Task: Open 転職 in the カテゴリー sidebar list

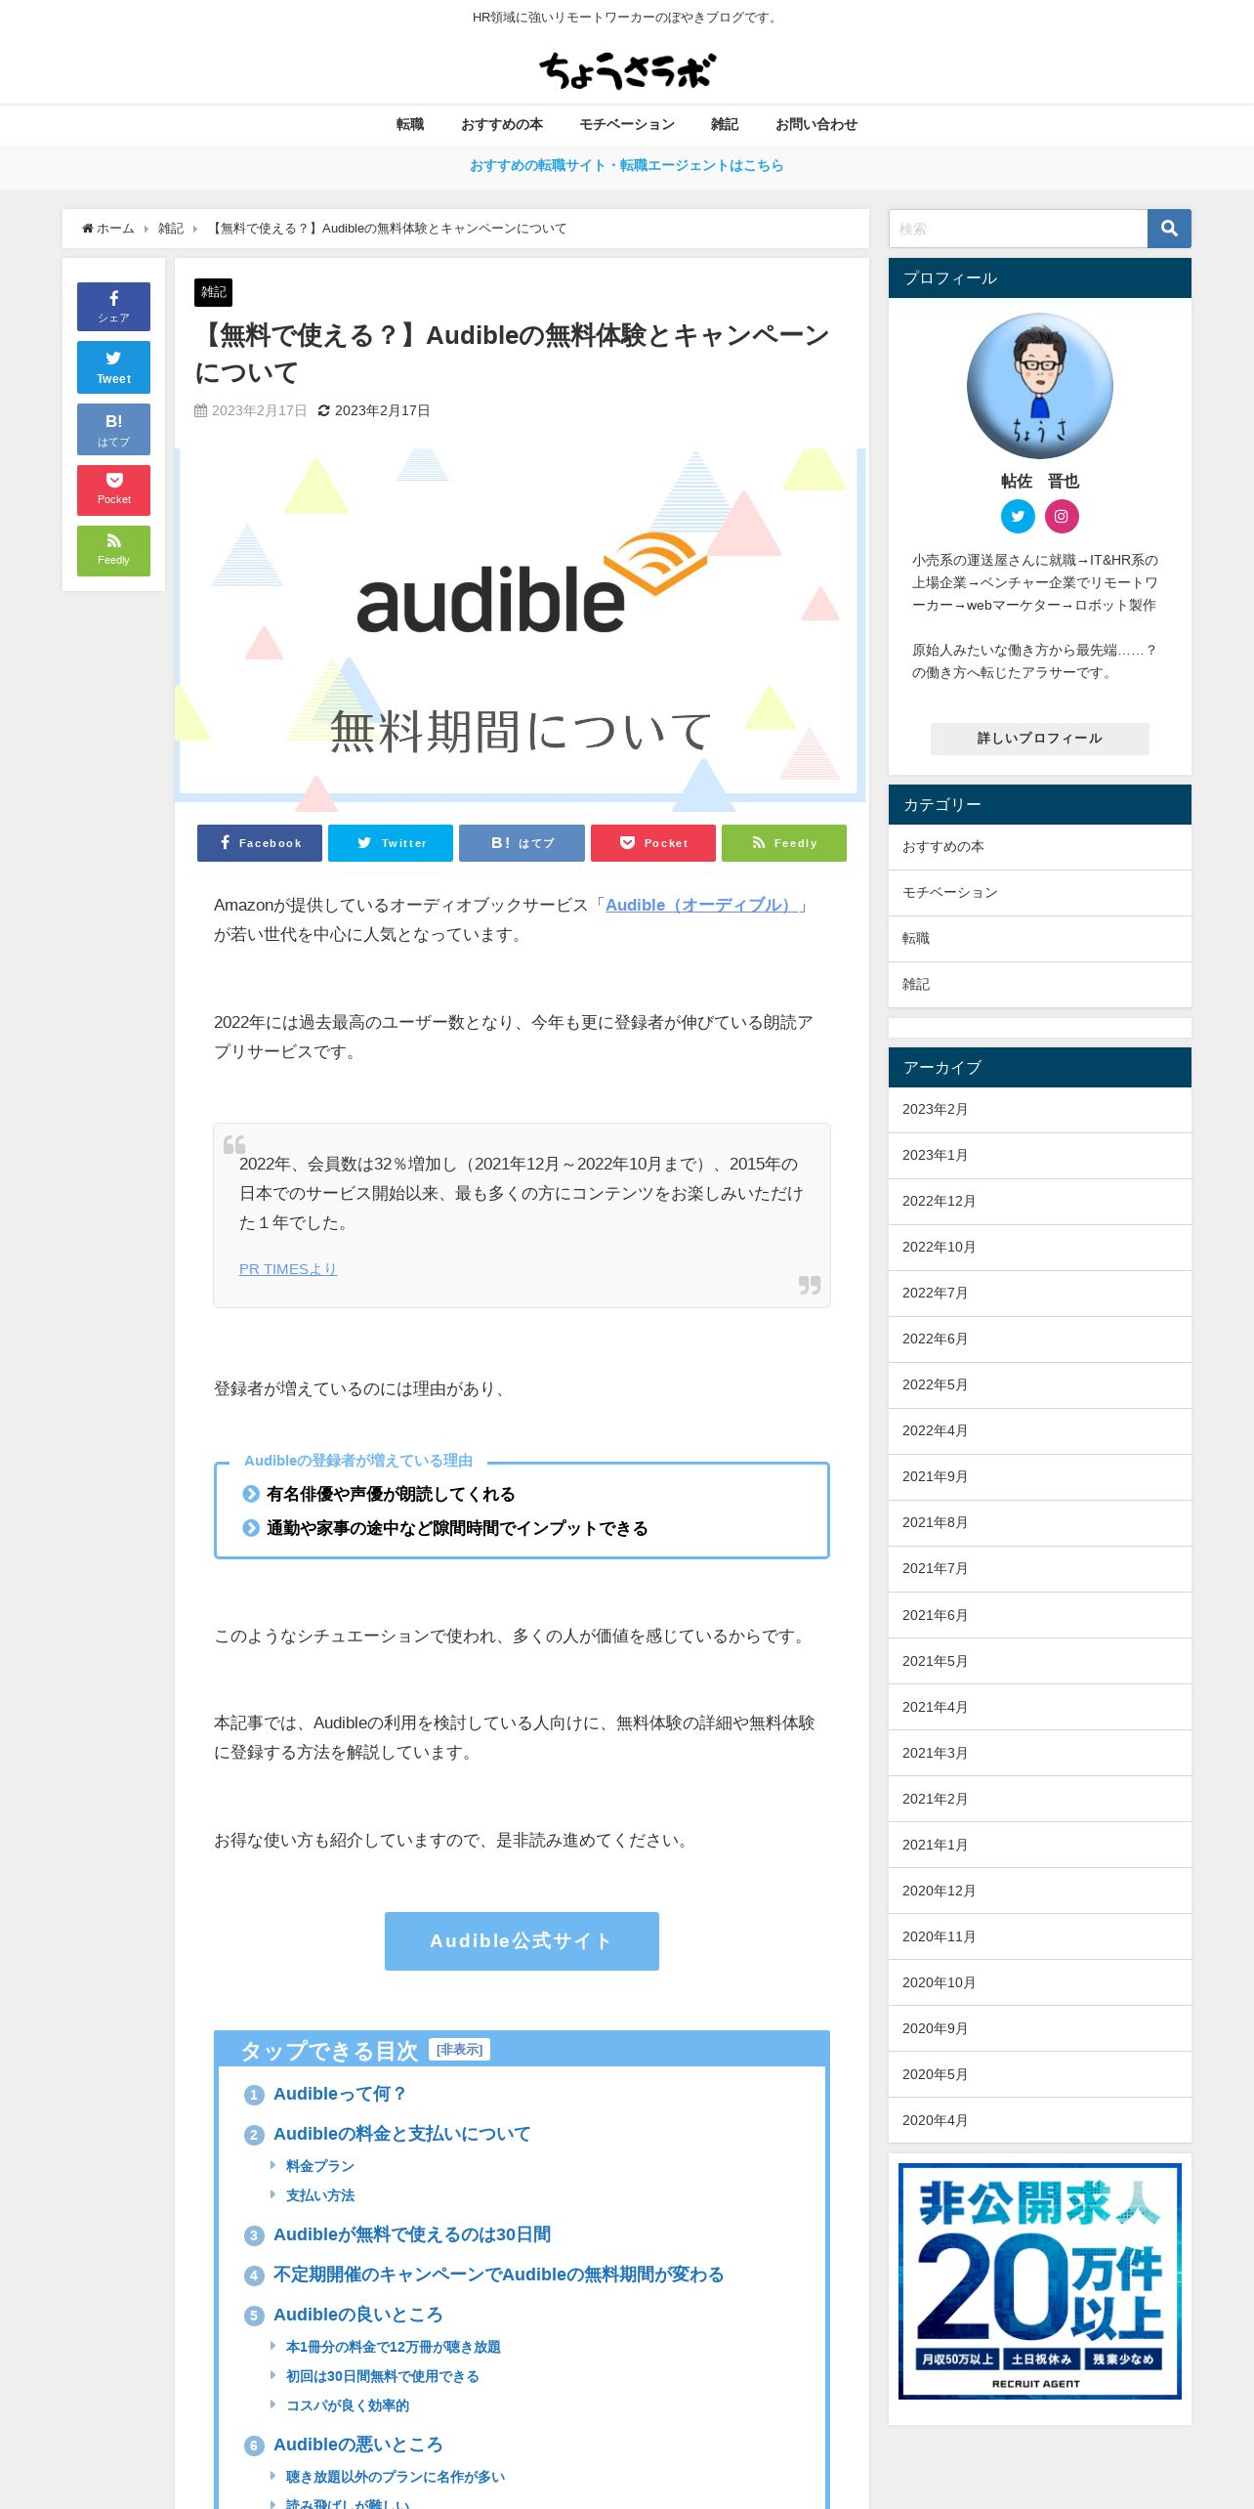Action: click(x=1040, y=939)
